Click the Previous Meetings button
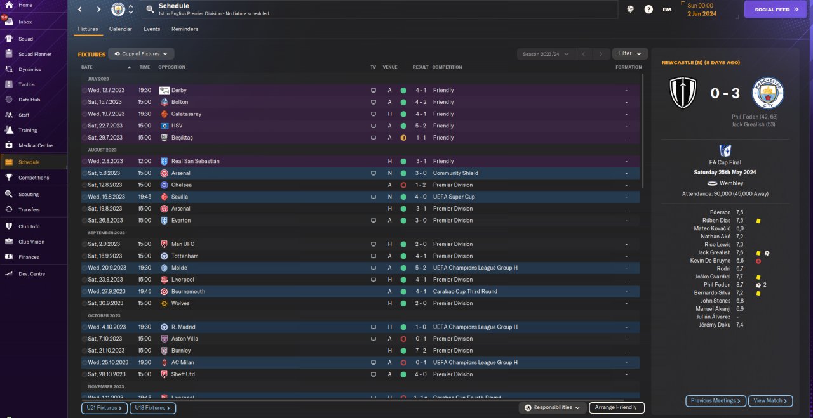The image size is (813, 418). (x=716, y=400)
